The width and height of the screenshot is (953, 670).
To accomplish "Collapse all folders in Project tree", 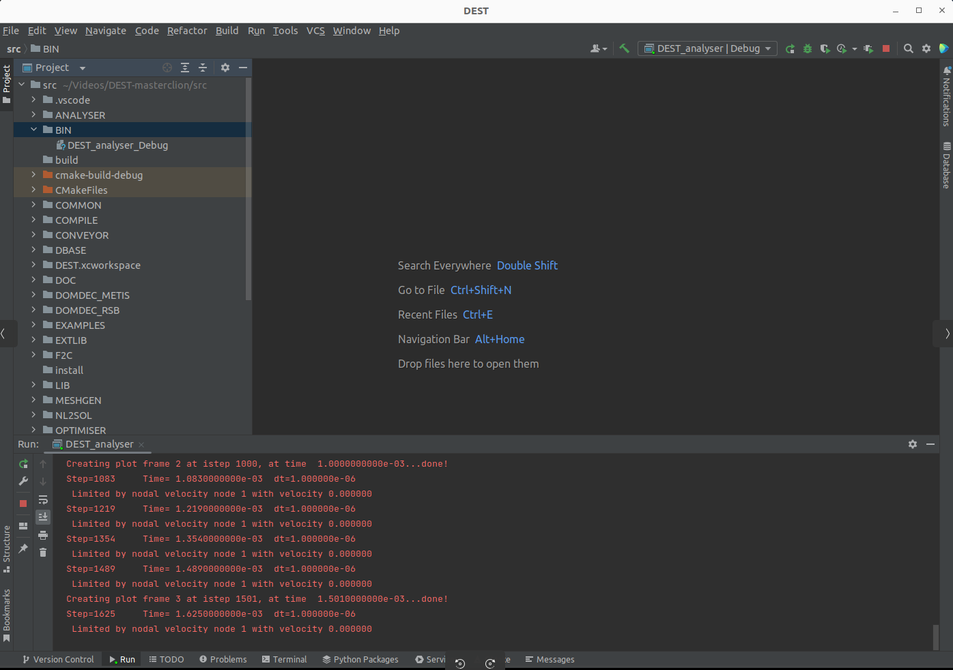I will point(203,68).
